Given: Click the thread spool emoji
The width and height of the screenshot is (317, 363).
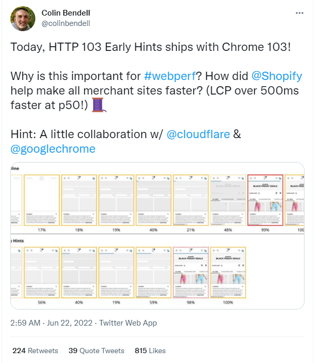Looking at the screenshot, I should pyautogui.click(x=99, y=105).
